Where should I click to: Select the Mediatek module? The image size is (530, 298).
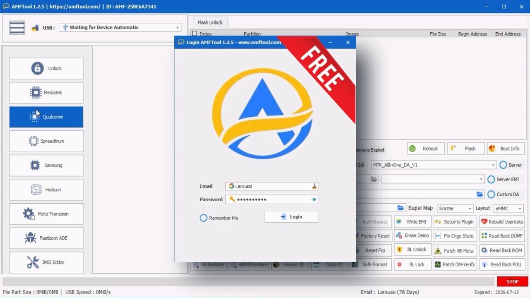tap(46, 93)
